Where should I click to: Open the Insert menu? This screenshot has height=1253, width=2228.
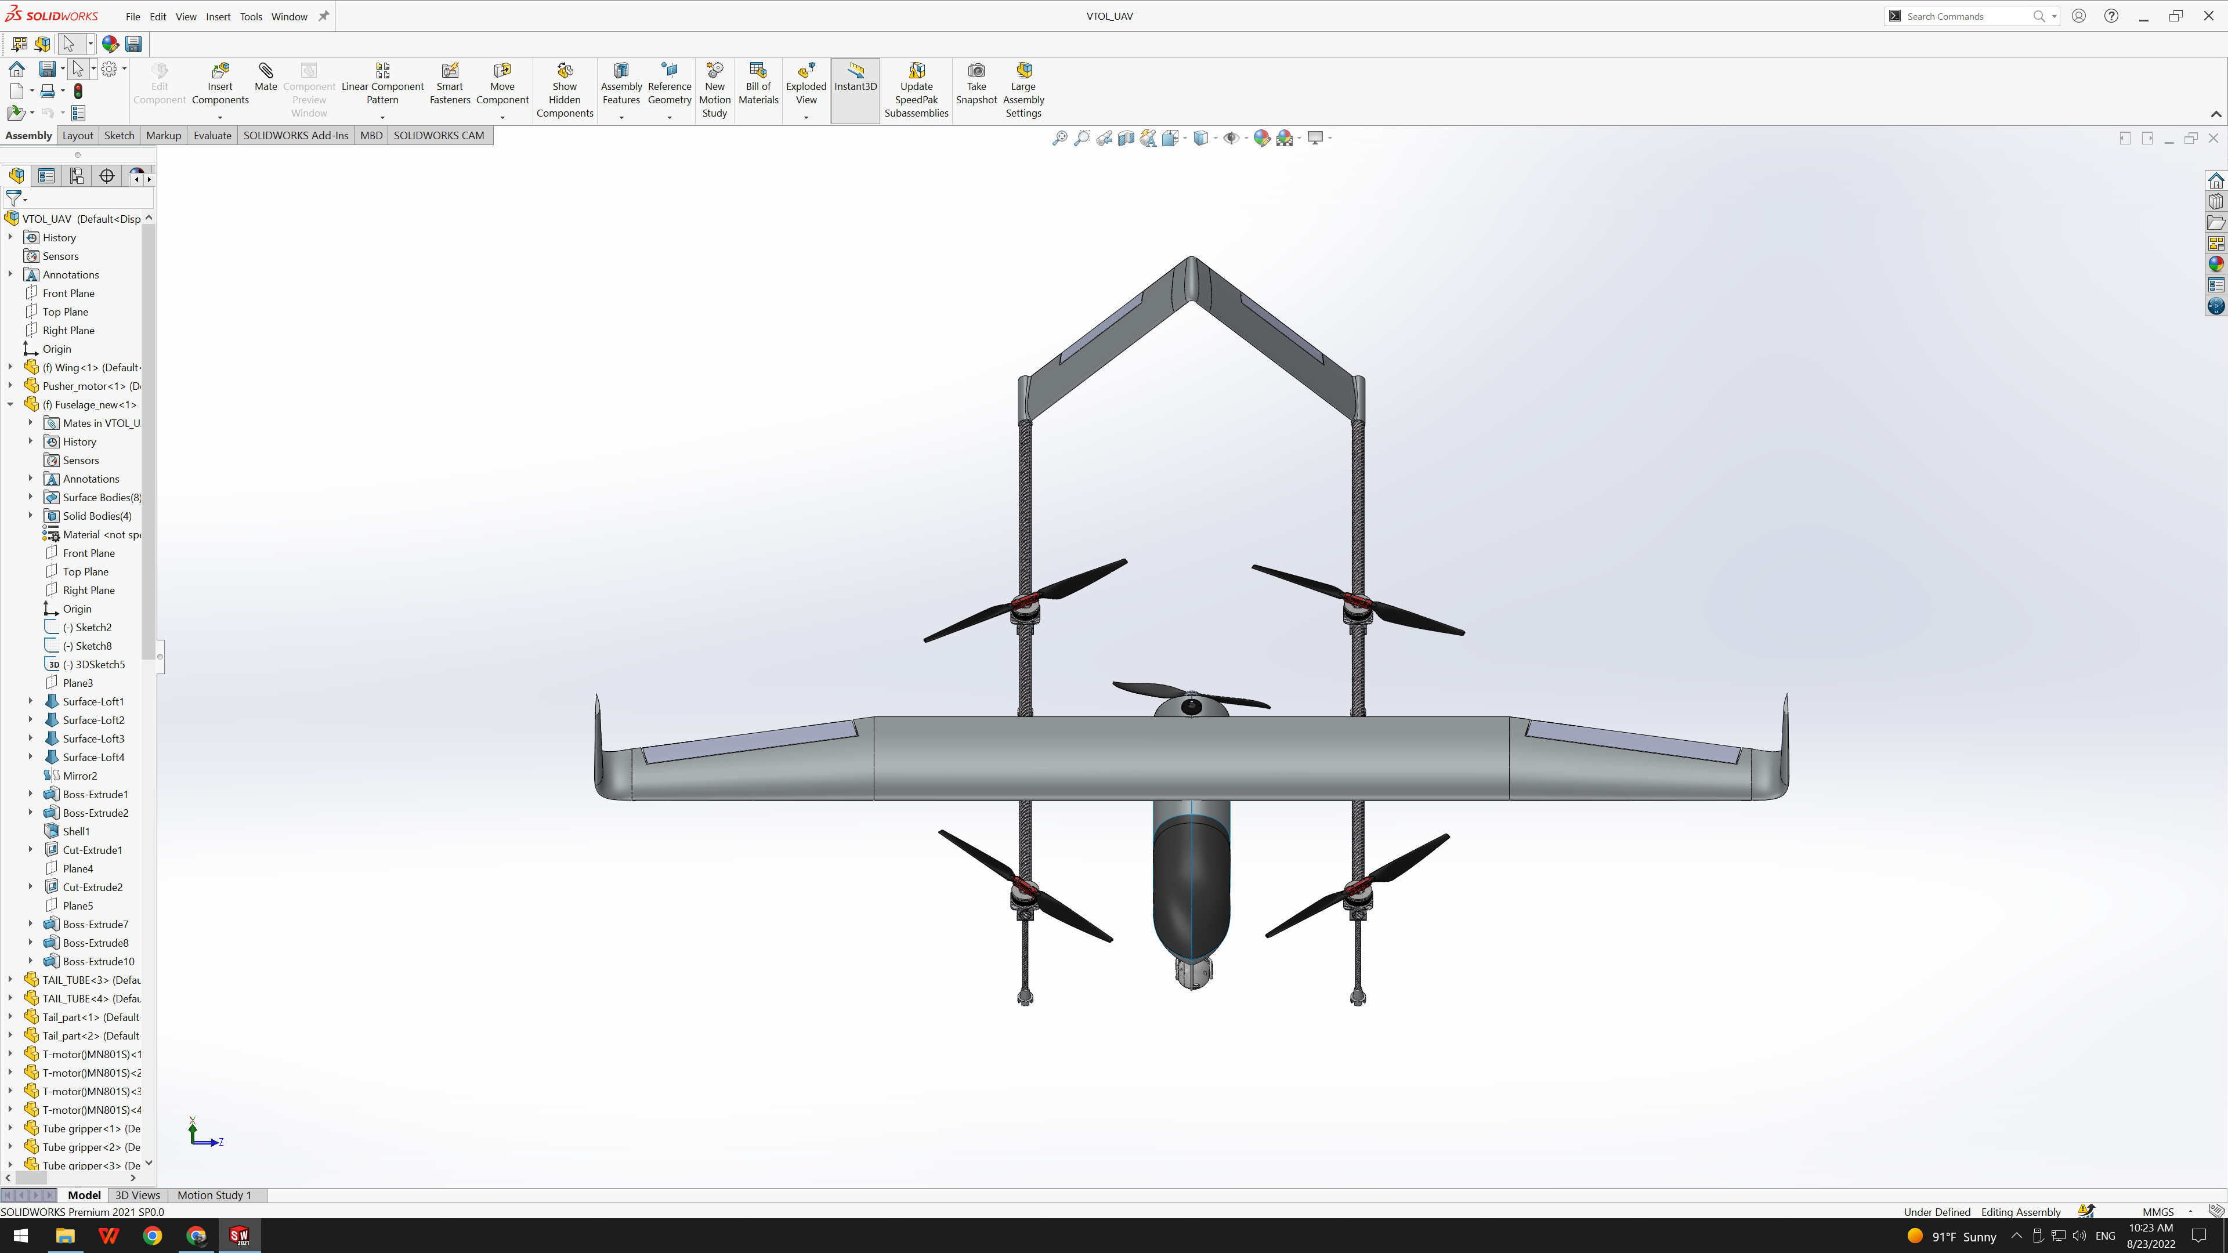218,16
